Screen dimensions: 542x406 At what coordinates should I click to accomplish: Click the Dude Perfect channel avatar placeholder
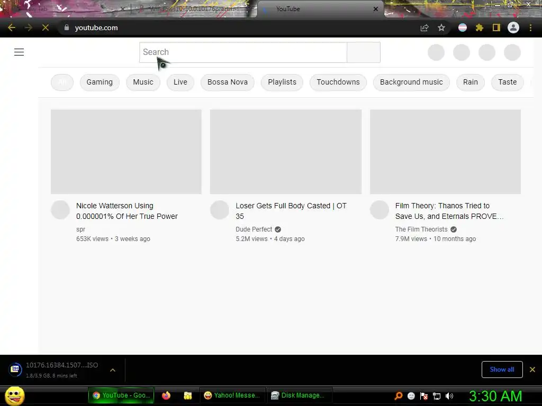[x=220, y=210]
